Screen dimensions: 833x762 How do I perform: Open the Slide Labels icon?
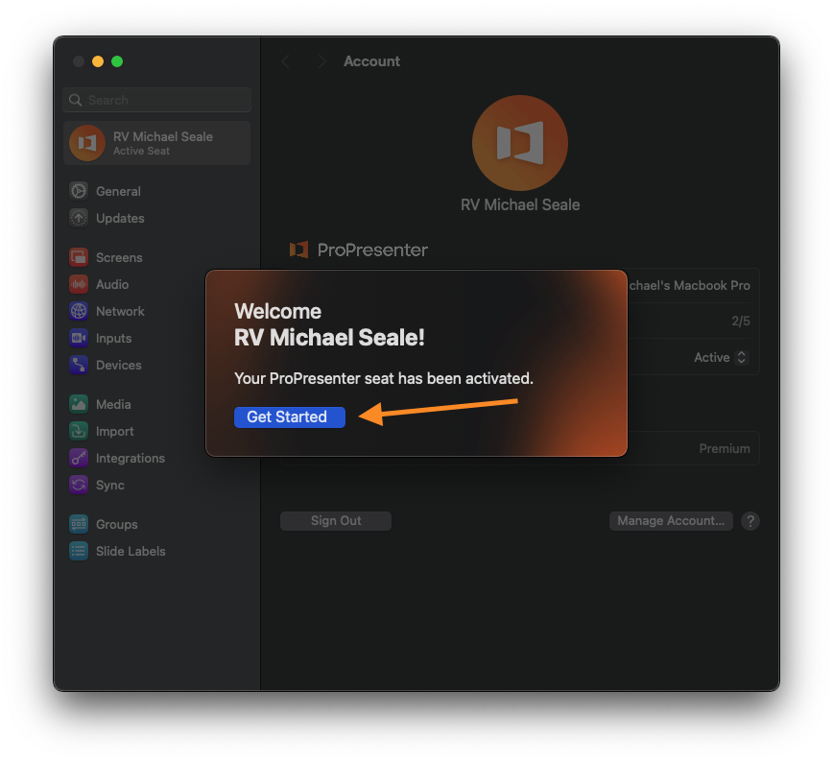point(79,551)
